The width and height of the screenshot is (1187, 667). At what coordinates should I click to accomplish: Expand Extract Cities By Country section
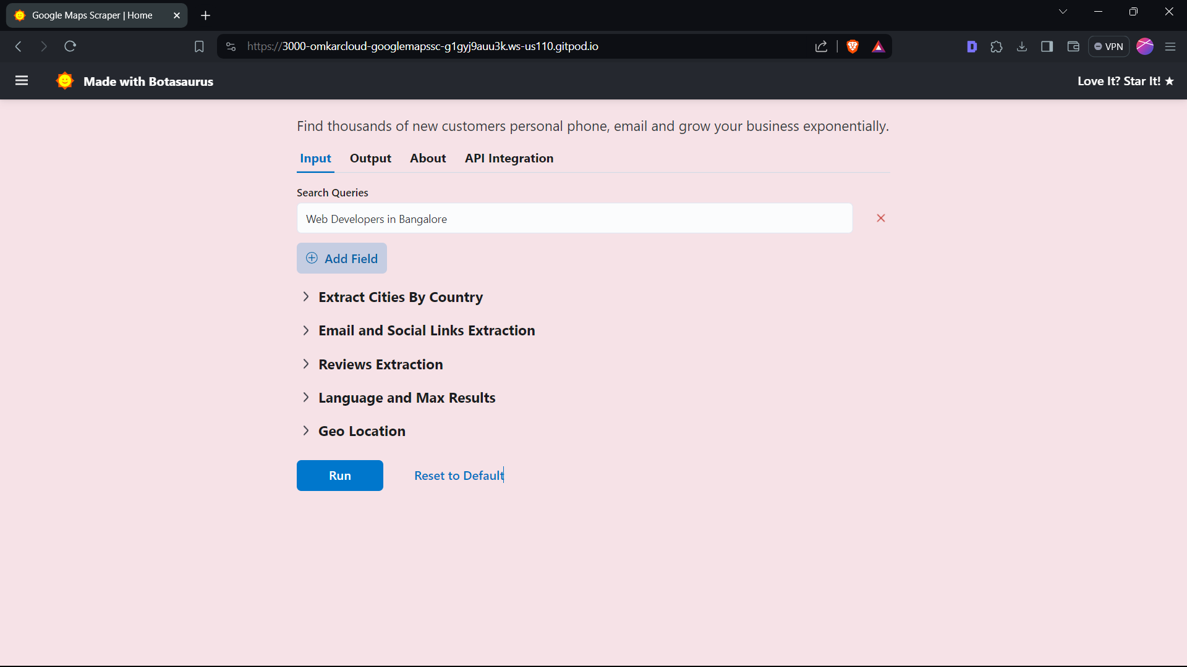400,297
